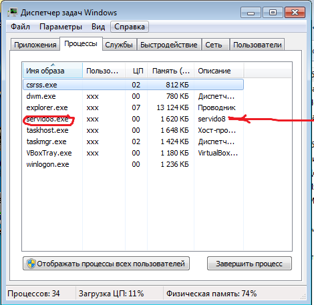Open the Вид menu
314x305 pixels.
coord(98,27)
